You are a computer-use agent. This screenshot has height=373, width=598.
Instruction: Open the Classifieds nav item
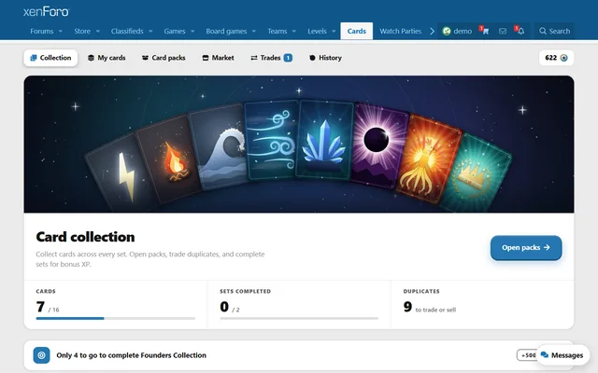(x=127, y=31)
